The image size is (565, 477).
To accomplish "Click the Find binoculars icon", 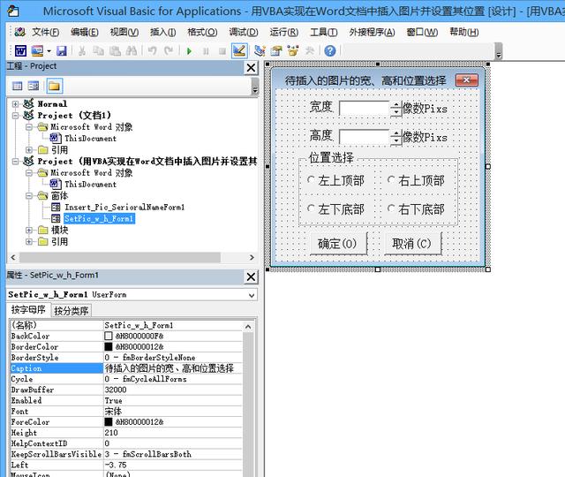I will (x=132, y=51).
